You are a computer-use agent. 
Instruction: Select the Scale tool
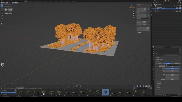[x=2, y=16]
